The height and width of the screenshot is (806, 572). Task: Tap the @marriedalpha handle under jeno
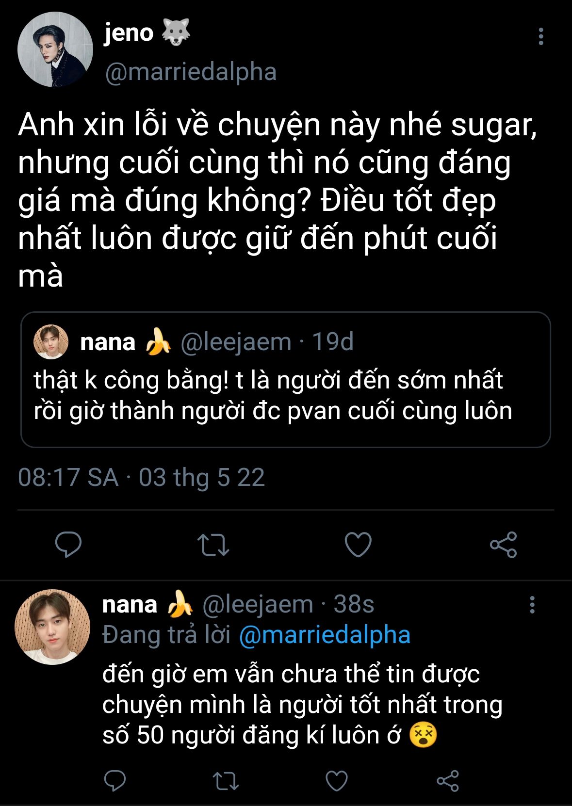(191, 72)
